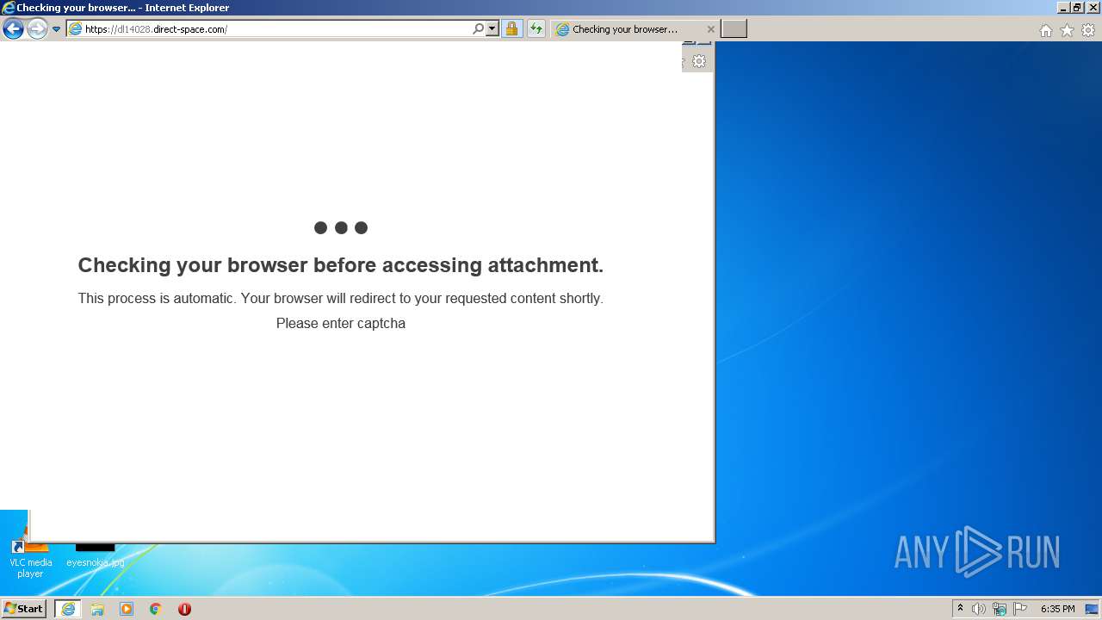The width and height of the screenshot is (1102, 620).
Task: Open the Internet Explorer Tools gear
Action: coord(1088,30)
